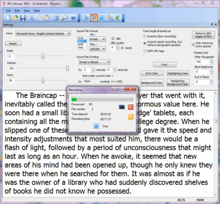This screenshot has width=220, height=204.
Task: Click the red power icon in Recording dialog
Action: coord(130,107)
